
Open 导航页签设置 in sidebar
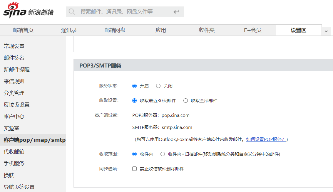click(x=19, y=187)
